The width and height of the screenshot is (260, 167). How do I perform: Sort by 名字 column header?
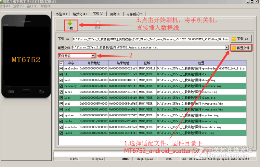pos(71,63)
